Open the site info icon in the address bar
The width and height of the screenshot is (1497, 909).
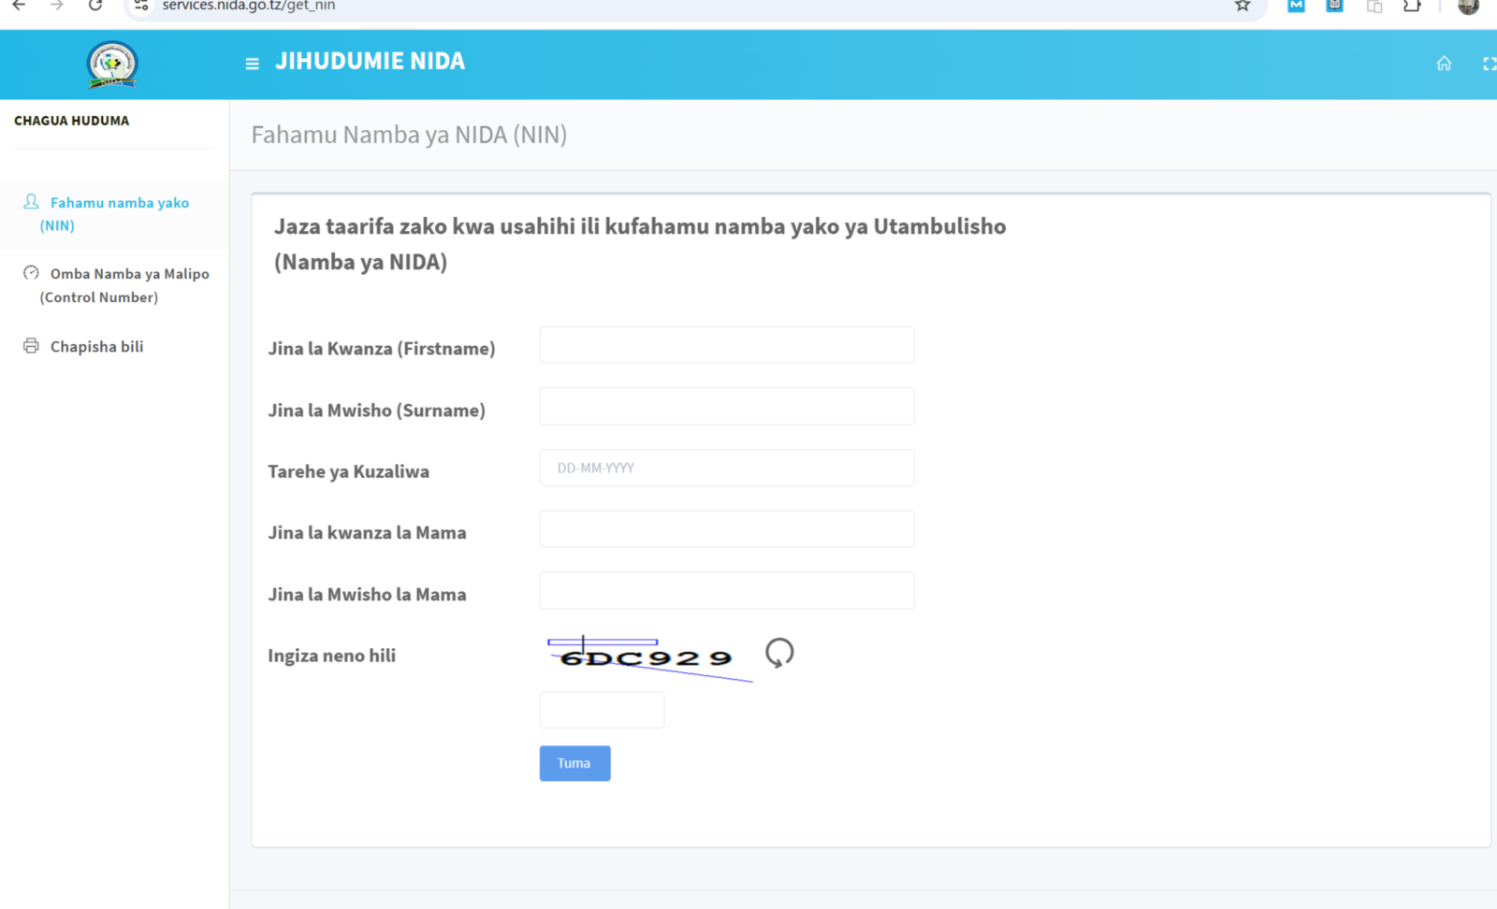pyautogui.click(x=141, y=6)
